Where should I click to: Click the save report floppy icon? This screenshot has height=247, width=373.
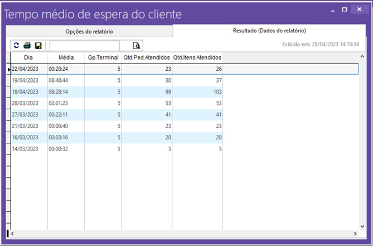(x=38, y=45)
